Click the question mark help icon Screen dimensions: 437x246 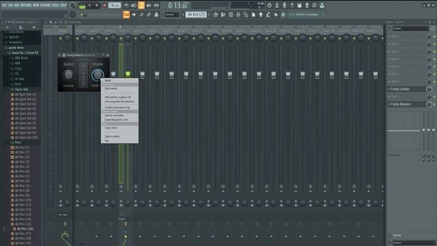(x=292, y=5)
